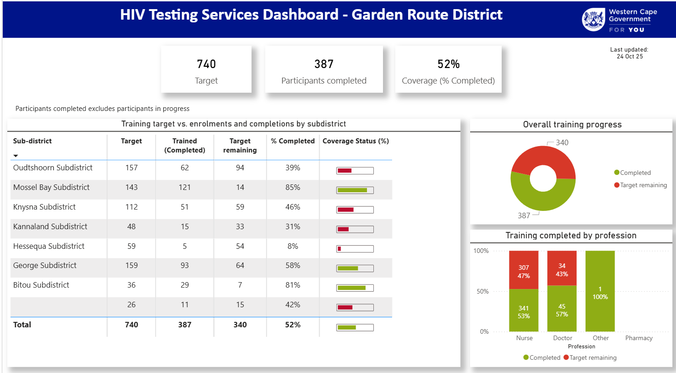The image size is (676, 373).
Task: Click Target remaining legend marker below profession chart
Action: click(x=566, y=357)
